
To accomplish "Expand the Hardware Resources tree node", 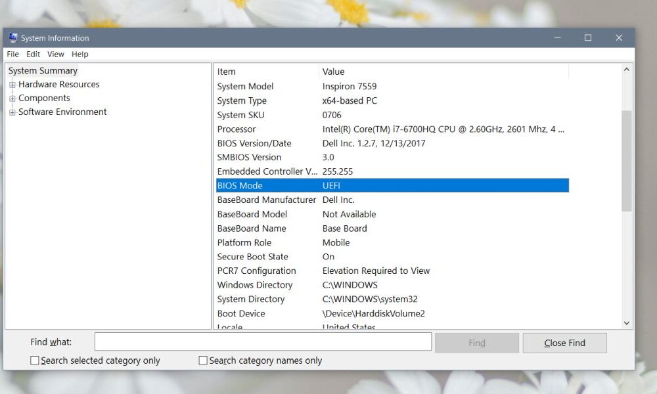I will (x=12, y=84).
